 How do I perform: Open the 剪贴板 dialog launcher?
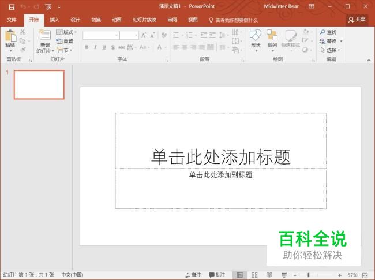tap(31, 60)
